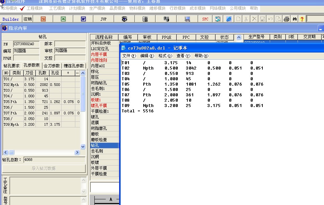324x205 pixels.
Task: Click the print preview icon
Action: point(278,19)
